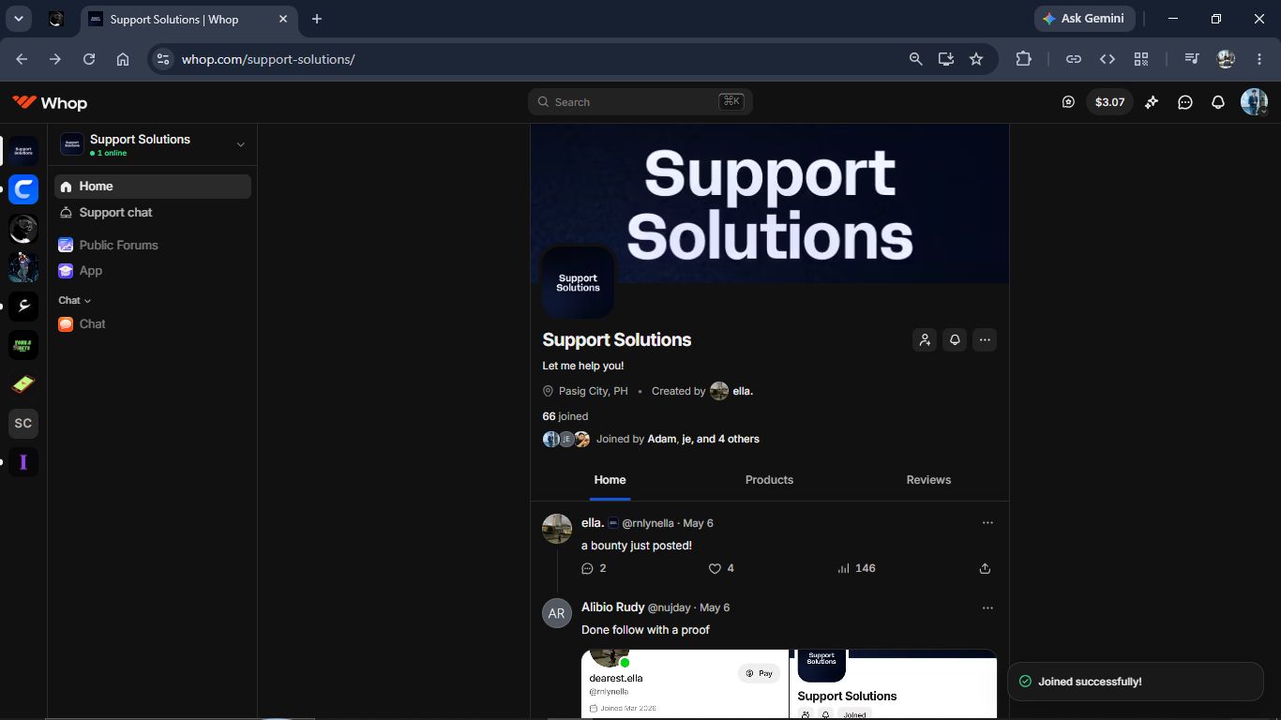
Task: Open Alibio Rudy's profile name link
Action: 612,607
